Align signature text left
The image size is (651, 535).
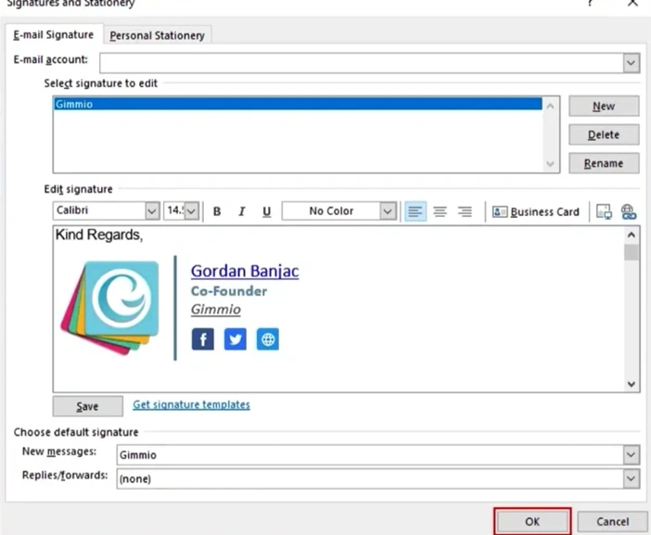click(415, 211)
